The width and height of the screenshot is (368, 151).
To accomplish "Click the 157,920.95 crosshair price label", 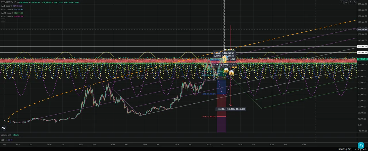I will [x=362, y=29].
